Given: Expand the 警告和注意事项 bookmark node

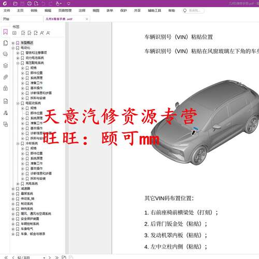Looking at the screenshot, I should click(18, 53).
